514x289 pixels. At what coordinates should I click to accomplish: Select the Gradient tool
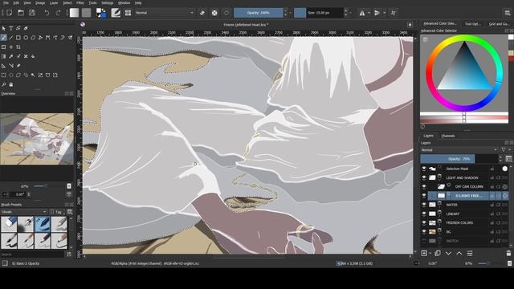click(3, 56)
